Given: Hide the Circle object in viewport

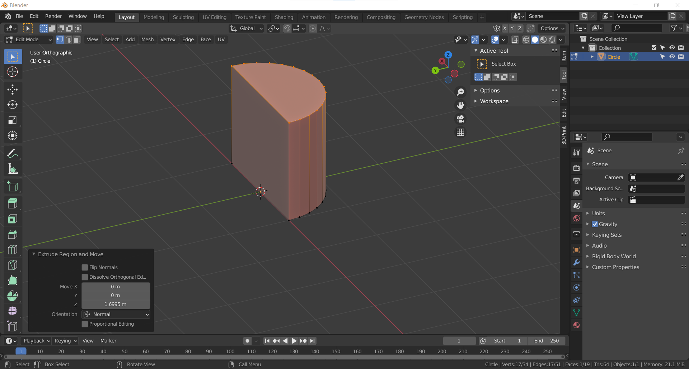Looking at the screenshot, I should click(672, 57).
